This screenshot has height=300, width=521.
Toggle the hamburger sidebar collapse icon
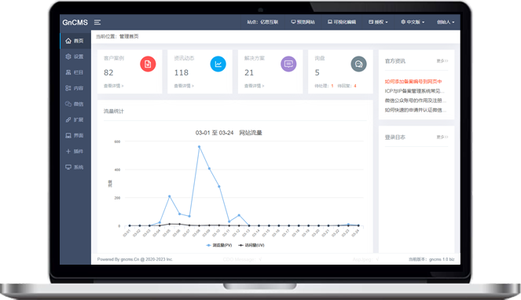[97, 22]
